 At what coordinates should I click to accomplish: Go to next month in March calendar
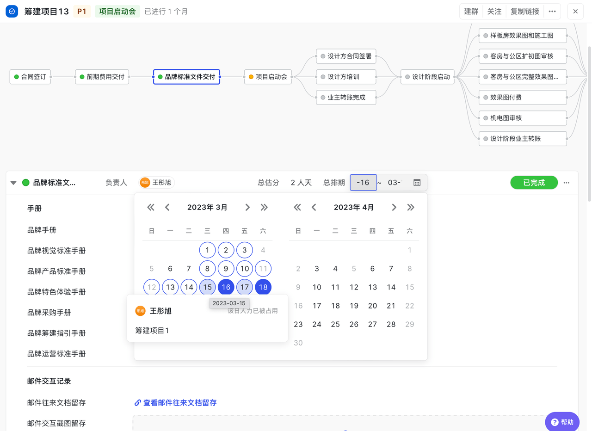247,207
